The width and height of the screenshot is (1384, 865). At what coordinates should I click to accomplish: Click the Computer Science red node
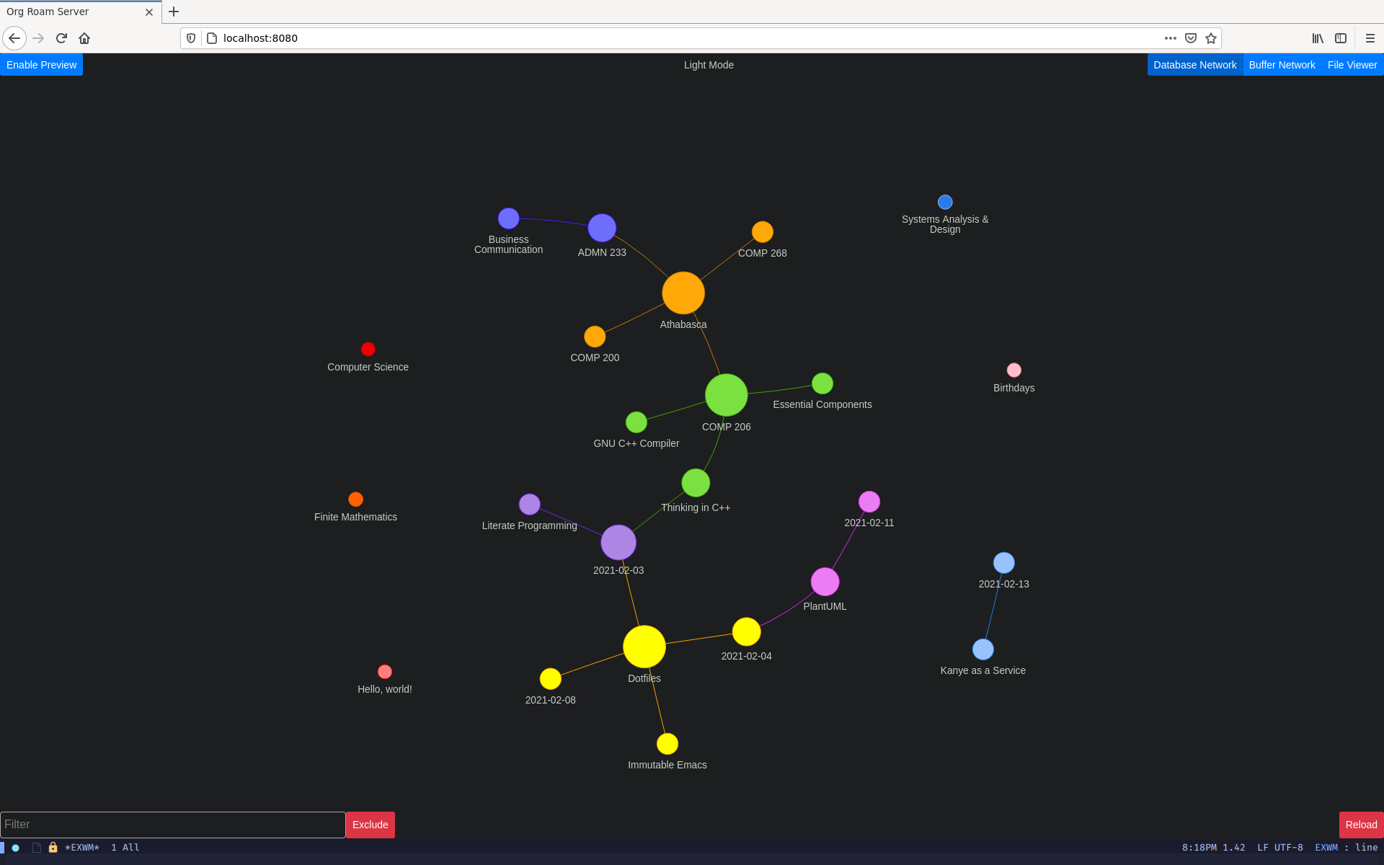[x=368, y=349]
